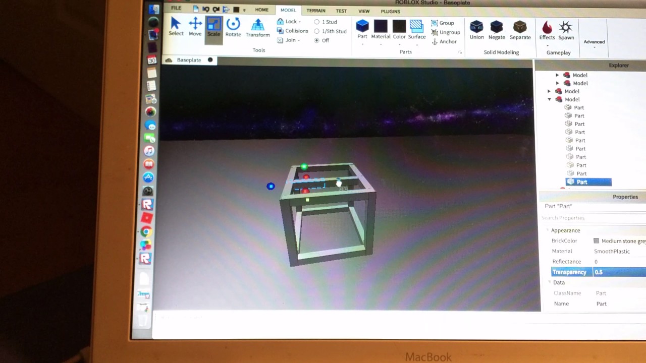Click the Redo arrow in quick access bar
Viewport: 646px width, 363px height.
pos(216,9)
